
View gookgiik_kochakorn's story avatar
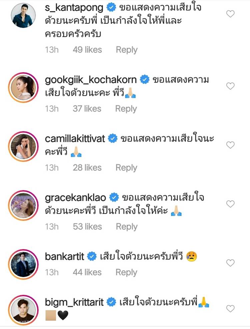click(23, 87)
